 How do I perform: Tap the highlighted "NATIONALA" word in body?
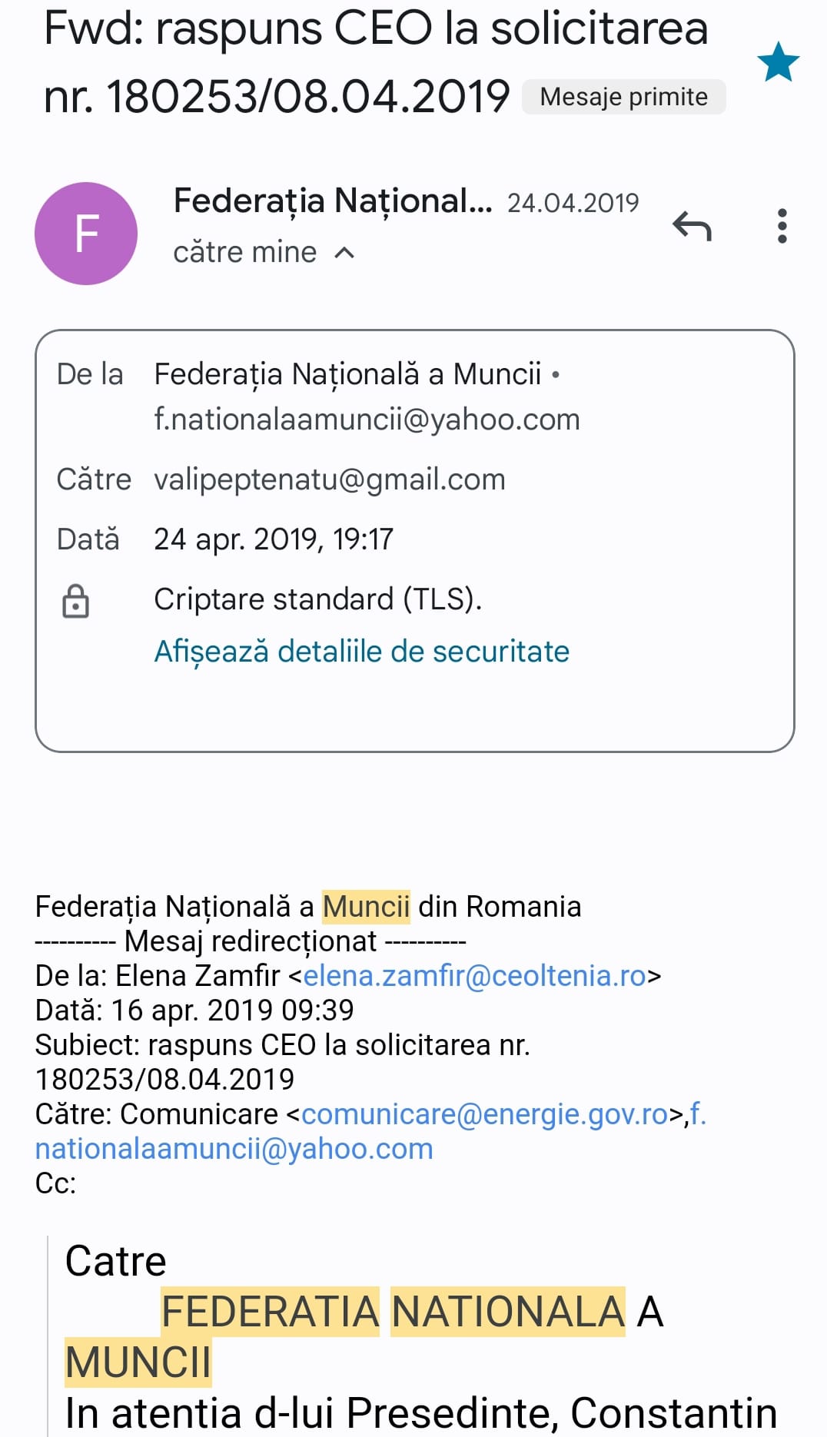coord(507,1311)
